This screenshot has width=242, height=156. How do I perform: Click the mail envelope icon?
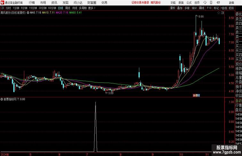point(218,3)
